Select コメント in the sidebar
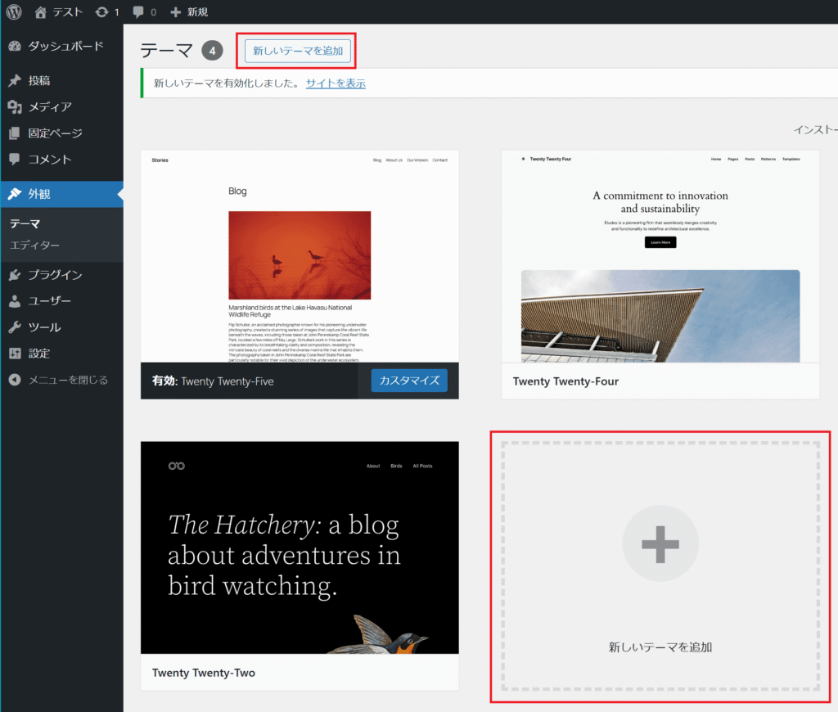 pyautogui.click(x=50, y=160)
